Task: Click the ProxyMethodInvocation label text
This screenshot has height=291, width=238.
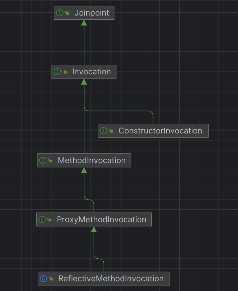Action: (x=102, y=220)
